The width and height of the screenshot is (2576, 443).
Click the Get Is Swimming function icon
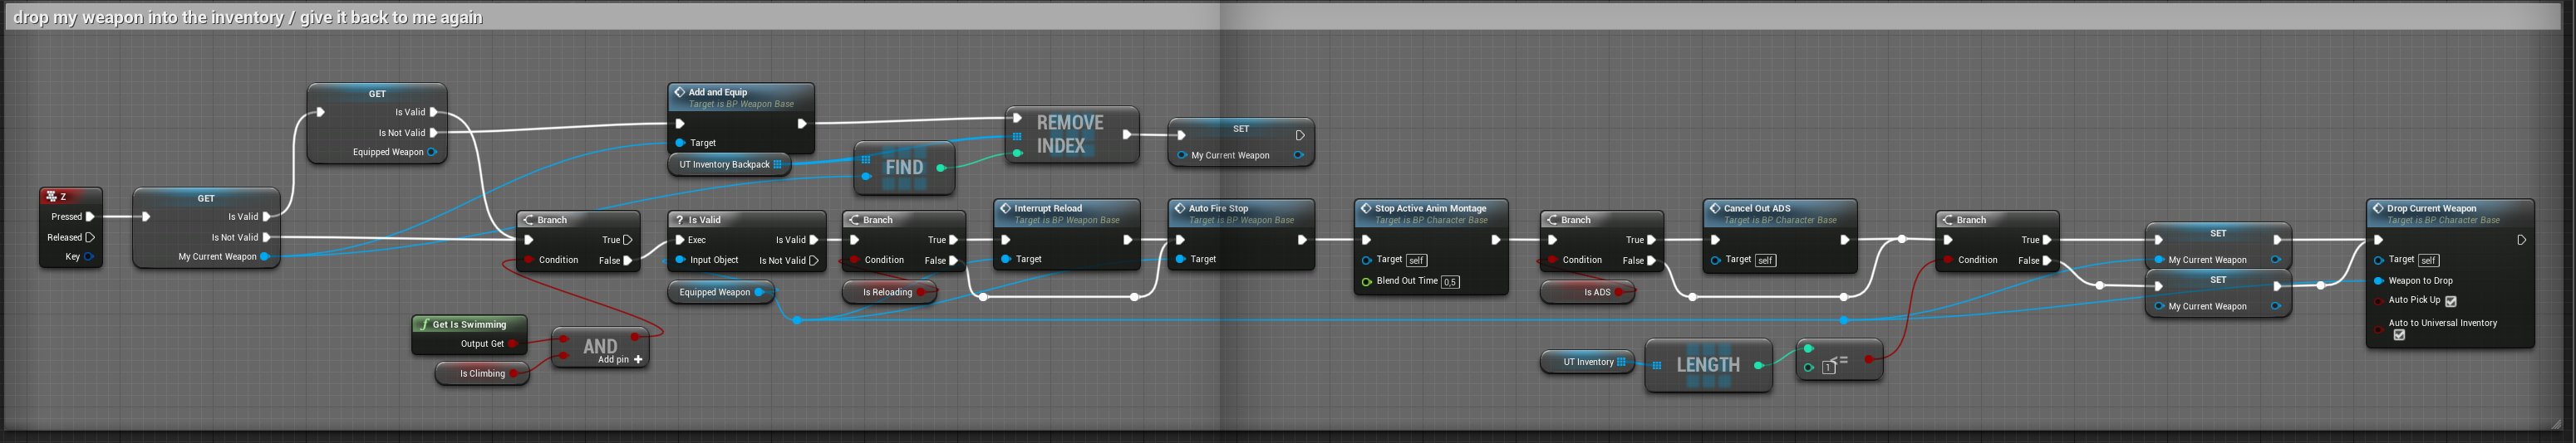tap(424, 324)
